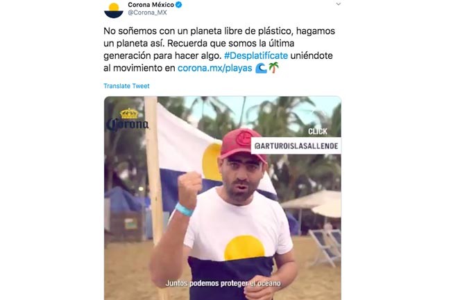The image size is (451, 300).
Task: Open the Corona México display name
Action: (151, 5)
